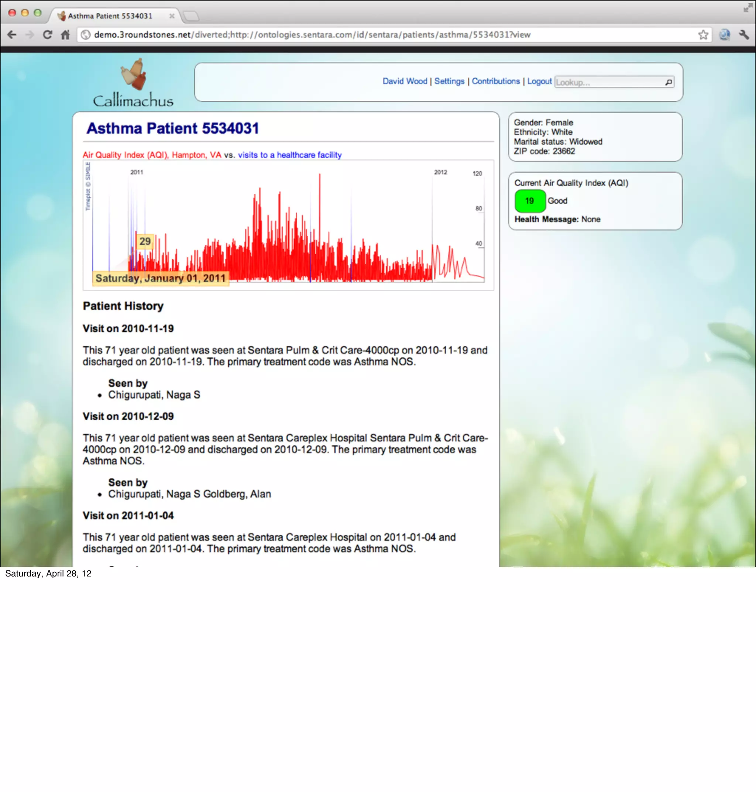Click the 29 value marker on timeplot
Image resolution: width=756 pixels, height=792 pixels.
[145, 241]
